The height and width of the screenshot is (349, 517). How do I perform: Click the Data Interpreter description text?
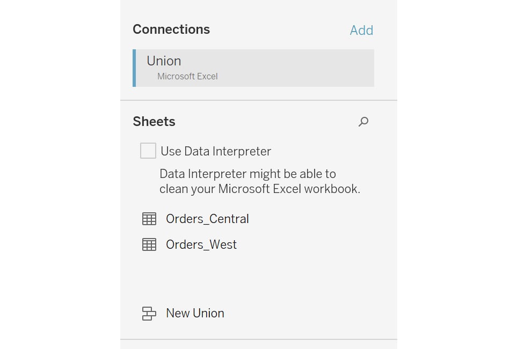pyautogui.click(x=260, y=181)
